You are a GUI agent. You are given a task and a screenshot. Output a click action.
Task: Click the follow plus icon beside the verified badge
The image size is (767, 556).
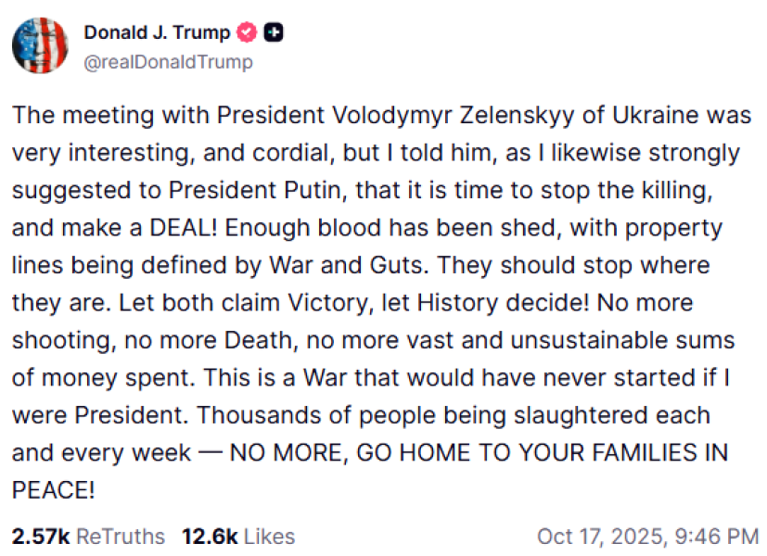click(x=272, y=31)
